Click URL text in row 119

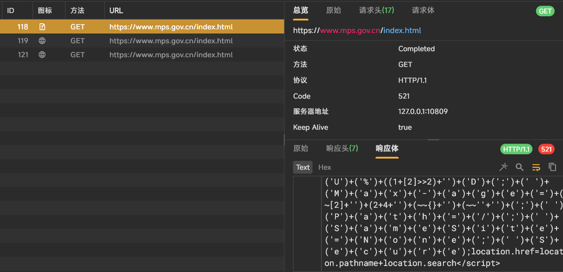tap(171, 41)
